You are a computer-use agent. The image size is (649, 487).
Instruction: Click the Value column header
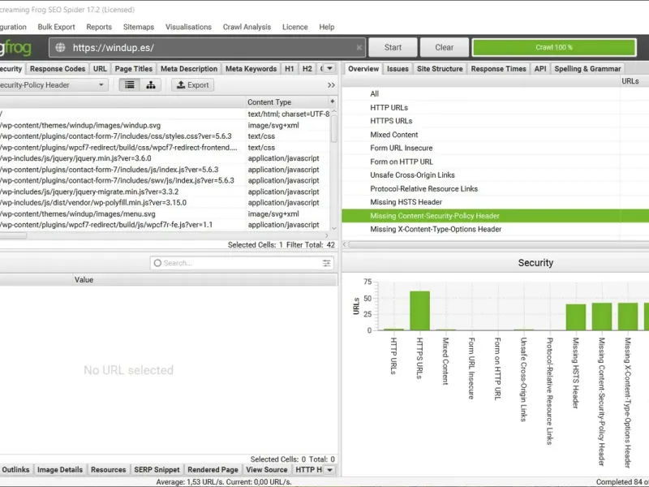tap(205, 280)
